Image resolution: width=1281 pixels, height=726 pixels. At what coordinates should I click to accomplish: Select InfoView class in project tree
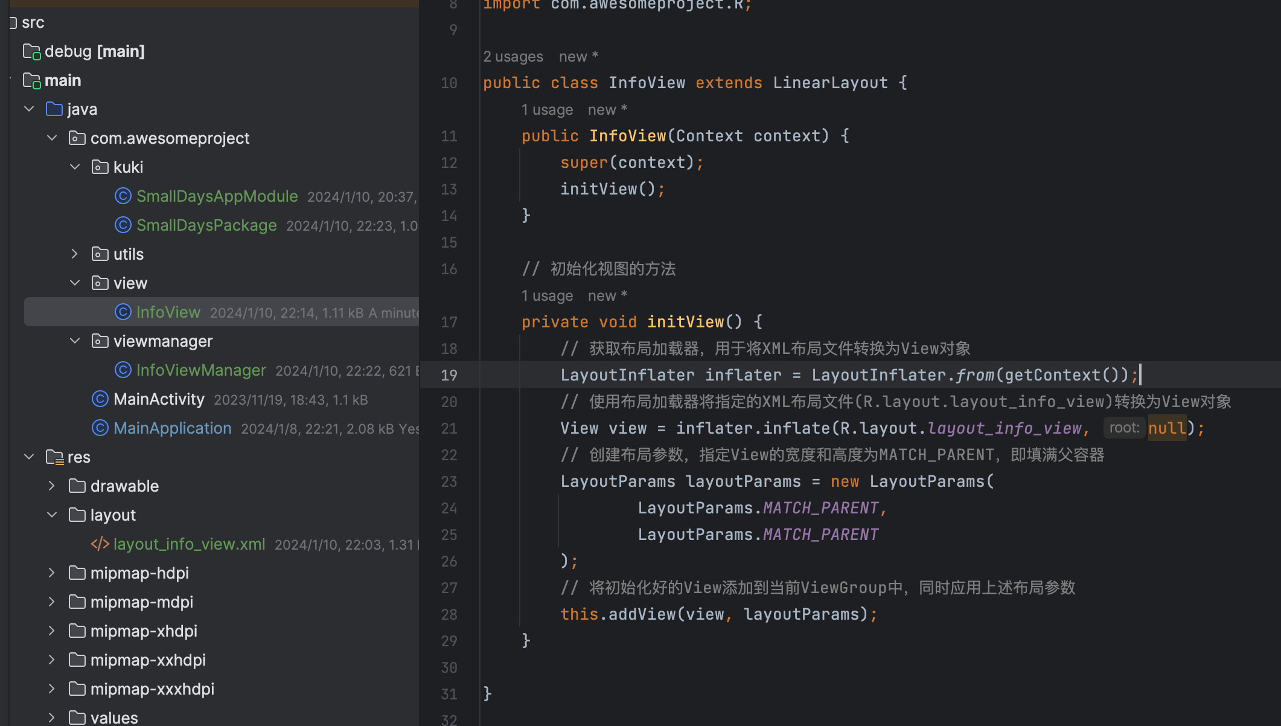(x=168, y=312)
